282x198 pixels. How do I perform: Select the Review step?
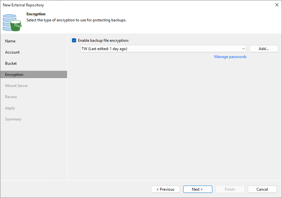(x=11, y=97)
